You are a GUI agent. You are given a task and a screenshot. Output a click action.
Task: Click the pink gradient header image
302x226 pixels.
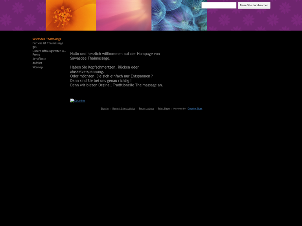pyautogui.click(x=123, y=15)
